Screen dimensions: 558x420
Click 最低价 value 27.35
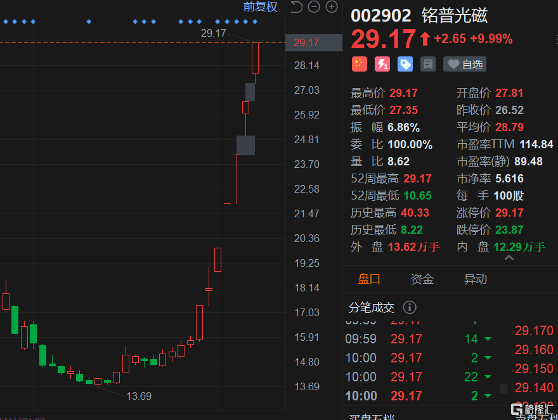click(403, 110)
